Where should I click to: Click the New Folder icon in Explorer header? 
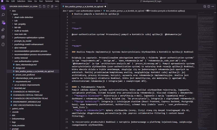coord(44,6)
